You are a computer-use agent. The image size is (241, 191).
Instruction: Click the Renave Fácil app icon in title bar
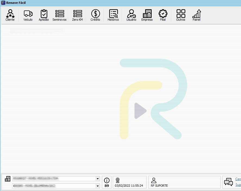3,3
